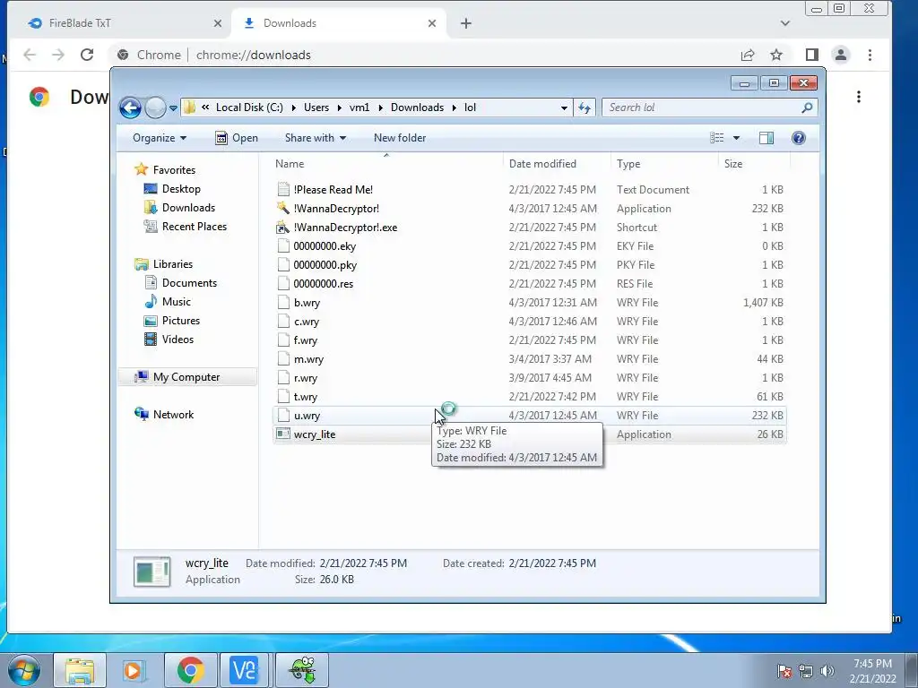Viewport: 918px width, 688px height.
Task: Click the Explorer forward navigation arrow
Action: coord(155,107)
